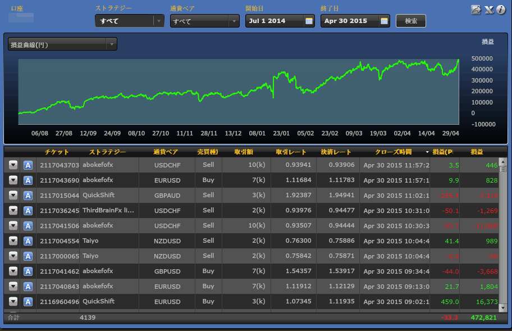512x331 pixels.
Task: Select the QuickShift strategy on the GBPAUD row
Action: [x=99, y=195]
